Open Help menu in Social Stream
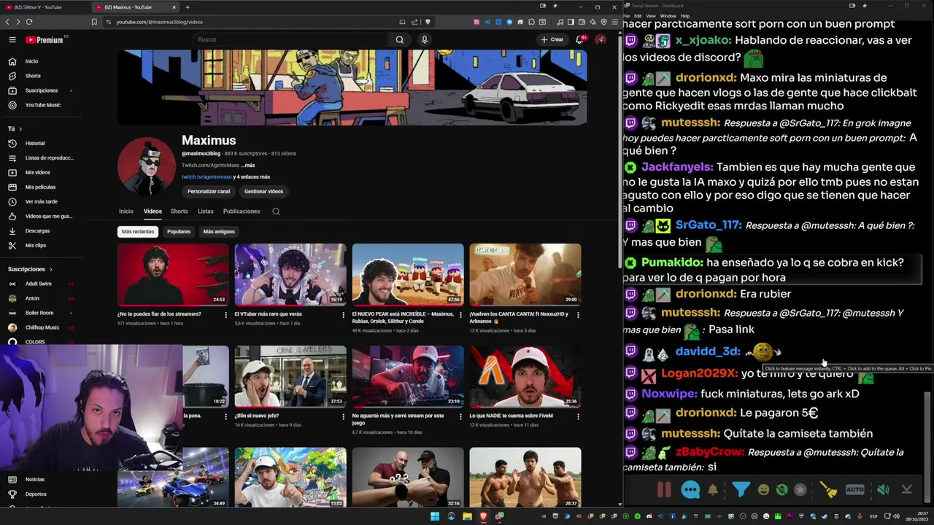The height and width of the screenshot is (525, 934). [x=685, y=15]
